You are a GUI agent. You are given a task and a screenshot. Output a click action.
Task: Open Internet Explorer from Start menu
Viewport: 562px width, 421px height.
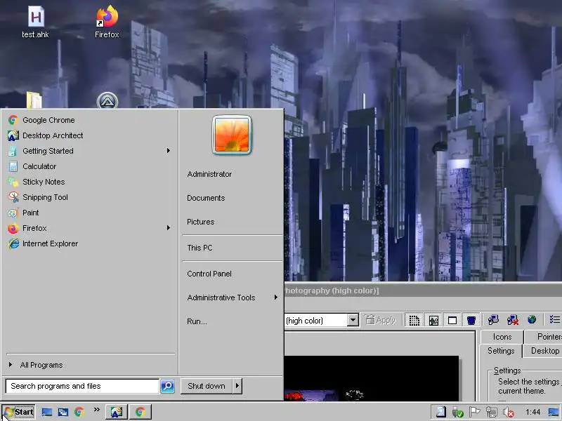click(x=90, y=243)
